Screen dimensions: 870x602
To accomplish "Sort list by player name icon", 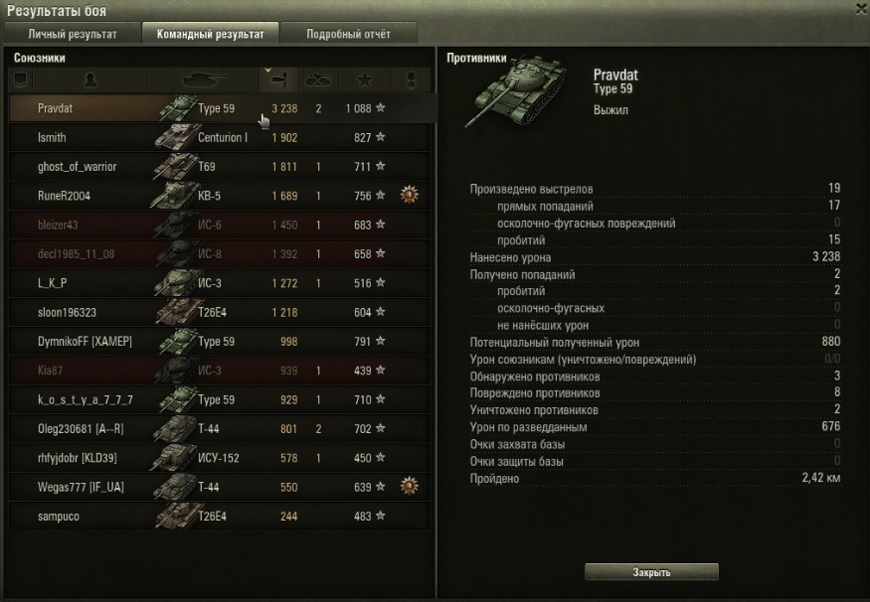I will click(90, 80).
